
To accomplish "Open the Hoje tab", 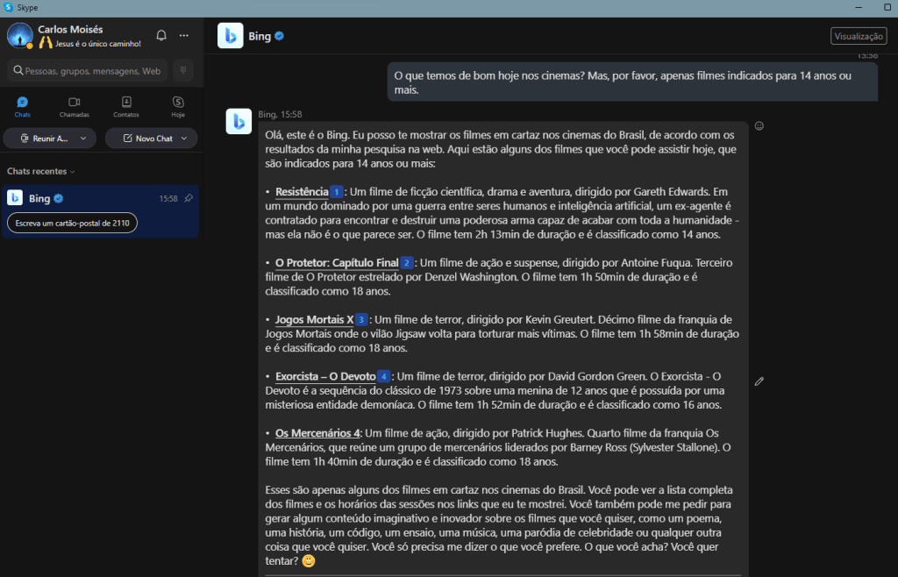I will pos(178,107).
